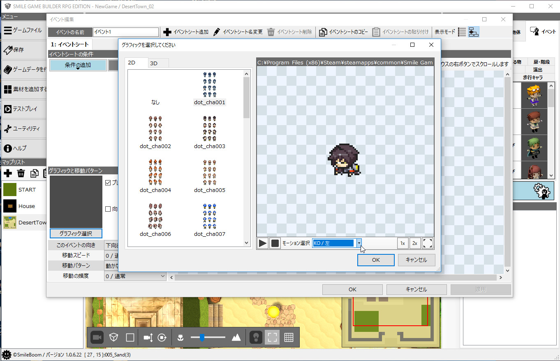This screenshot has width=560, height=361.
Task: Uncheck the checked box beside graphic preview
Action: click(x=108, y=183)
